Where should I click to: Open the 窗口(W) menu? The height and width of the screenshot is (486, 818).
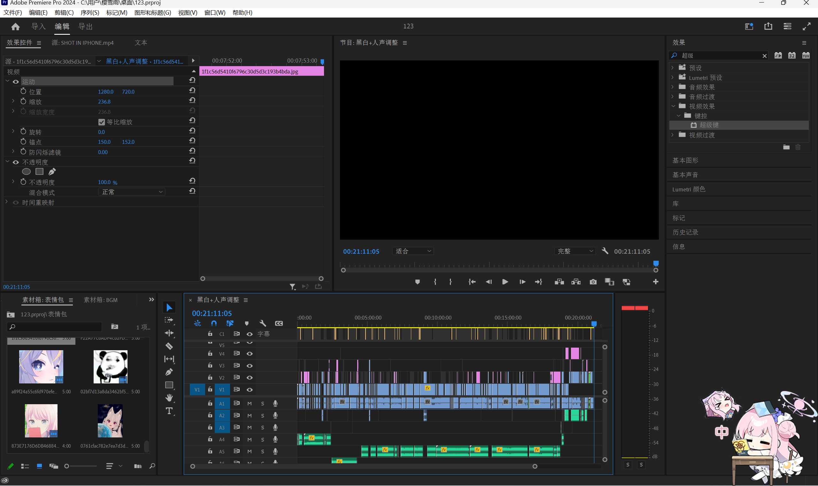(215, 13)
